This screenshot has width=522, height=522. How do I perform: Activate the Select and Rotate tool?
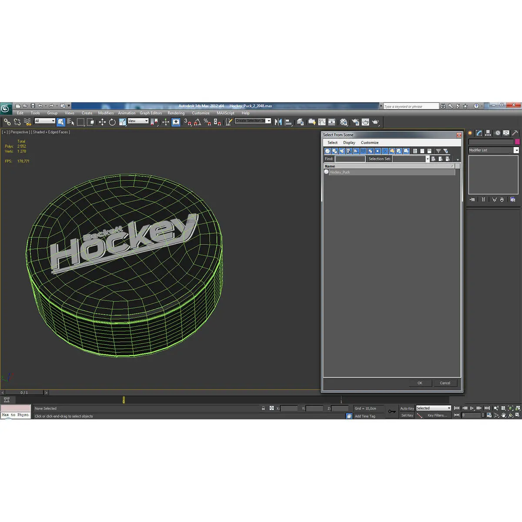[112, 122]
